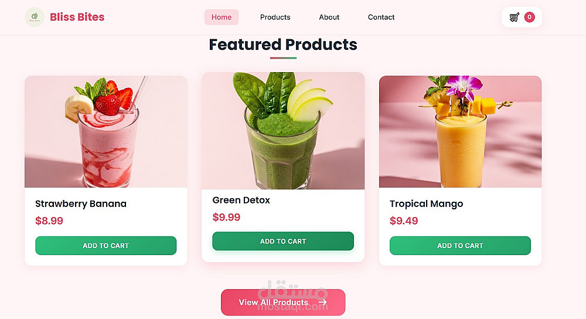This screenshot has width=586, height=319.
Task: Add Green Detox to cart
Action: [283, 241]
